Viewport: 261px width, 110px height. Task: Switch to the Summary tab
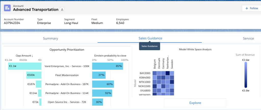click(50, 38)
